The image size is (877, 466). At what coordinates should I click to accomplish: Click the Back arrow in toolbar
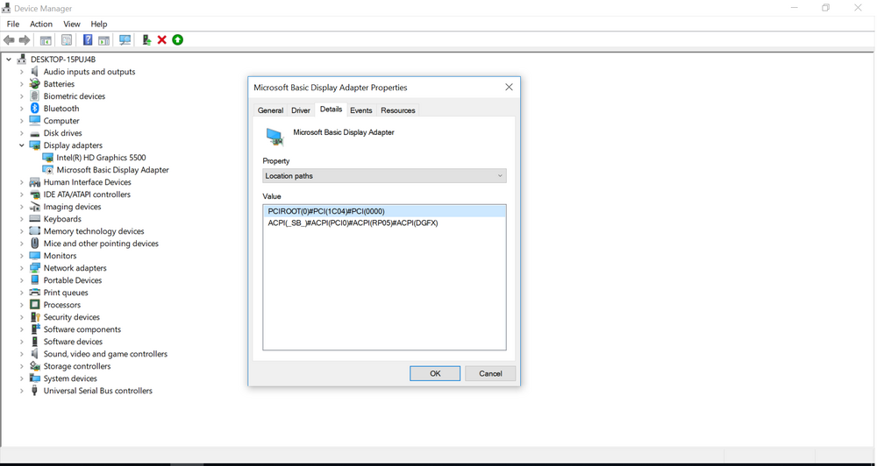10,40
